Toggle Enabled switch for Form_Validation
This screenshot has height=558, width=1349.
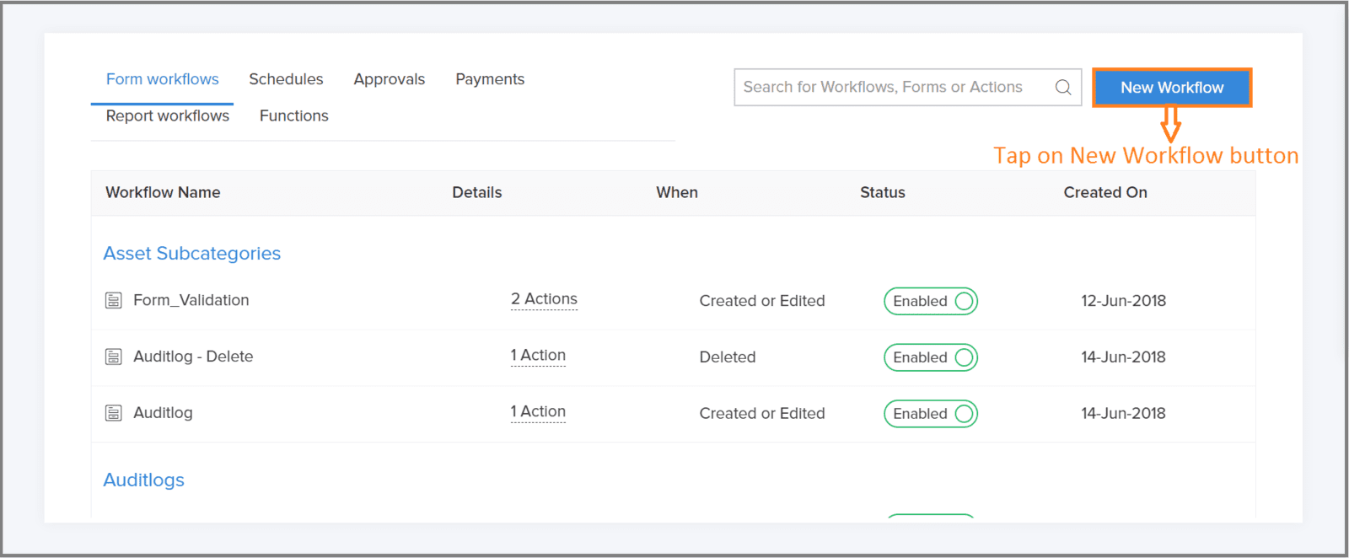(930, 301)
